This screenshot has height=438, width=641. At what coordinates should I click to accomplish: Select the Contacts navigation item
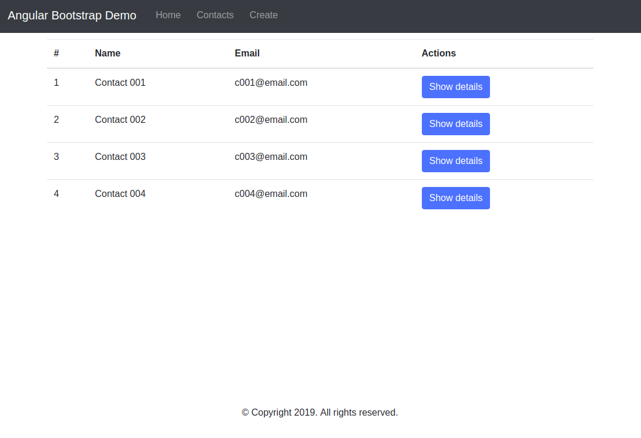215,15
